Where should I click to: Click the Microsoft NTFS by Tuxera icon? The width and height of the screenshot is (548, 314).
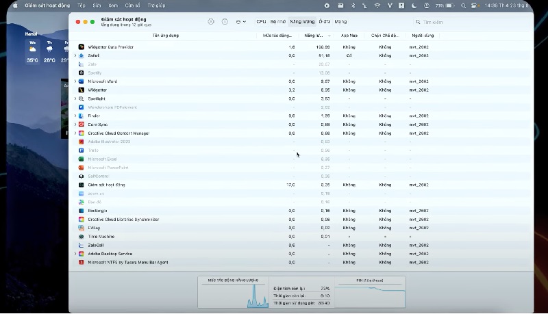(x=82, y=262)
